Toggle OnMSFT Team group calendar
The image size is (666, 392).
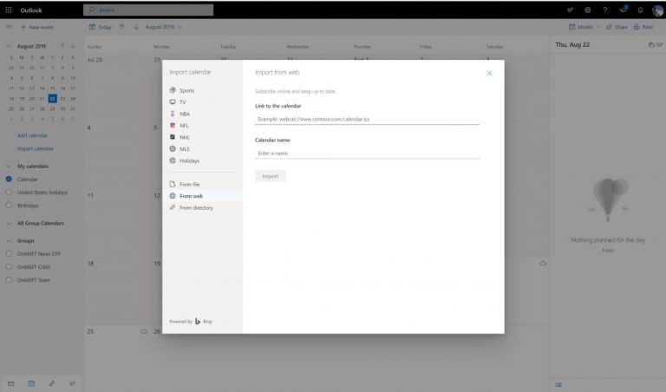coord(9,280)
